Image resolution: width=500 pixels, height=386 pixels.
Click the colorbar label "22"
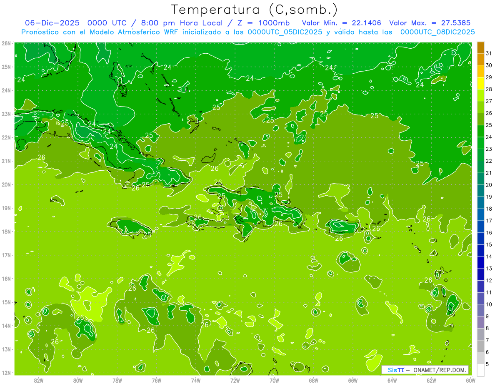coord(489,161)
